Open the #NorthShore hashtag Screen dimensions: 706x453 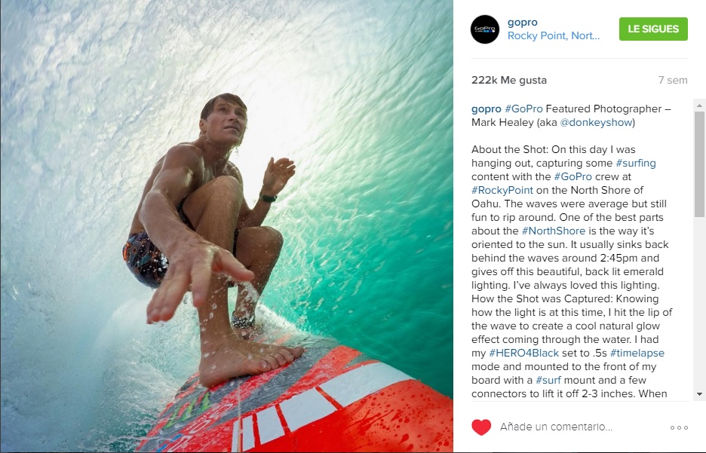click(x=554, y=231)
